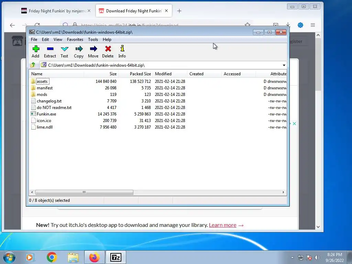Open the Windows Start button
Image resolution: width=352 pixels, height=264 pixels.
pyautogui.click(x=9, y=257)
